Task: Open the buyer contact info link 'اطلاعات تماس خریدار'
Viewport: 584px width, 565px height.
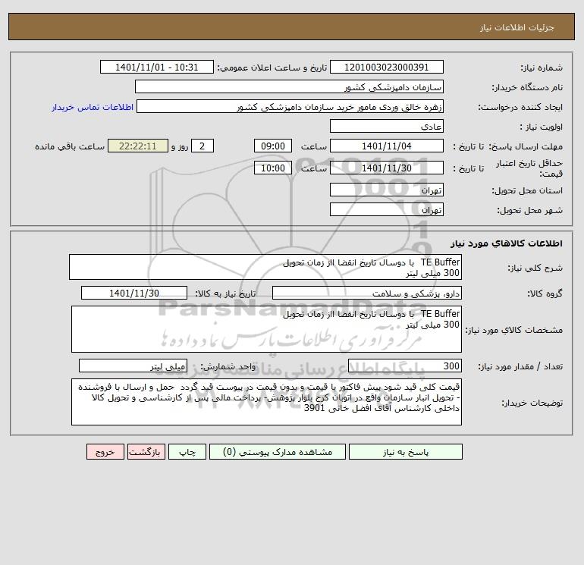Action: coord(93,107)
